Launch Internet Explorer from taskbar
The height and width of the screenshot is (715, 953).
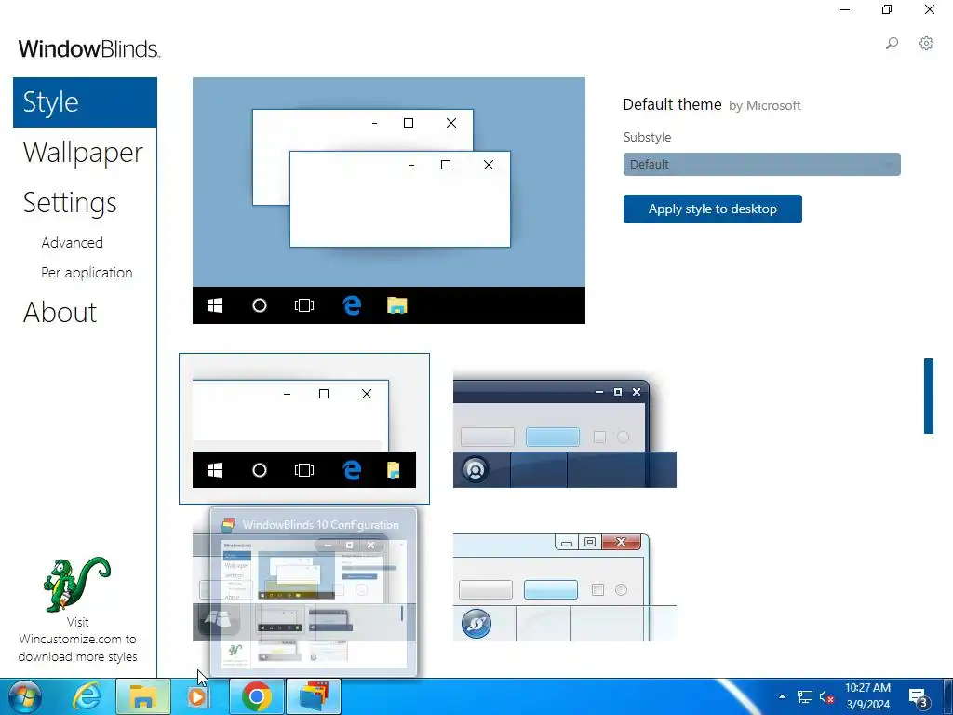click(87, 696)
